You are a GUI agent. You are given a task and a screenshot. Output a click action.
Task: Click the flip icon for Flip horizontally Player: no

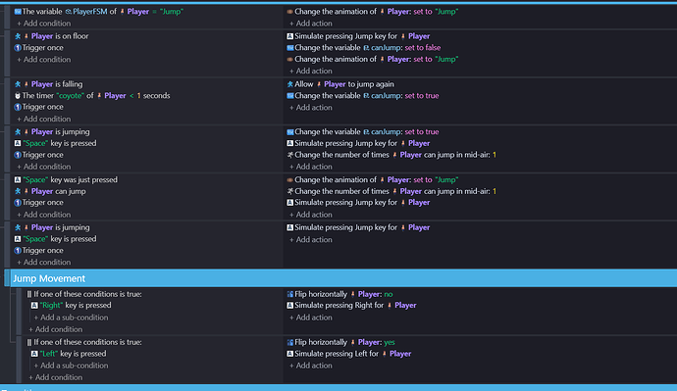pyautogui.click(x=290, y=294)
